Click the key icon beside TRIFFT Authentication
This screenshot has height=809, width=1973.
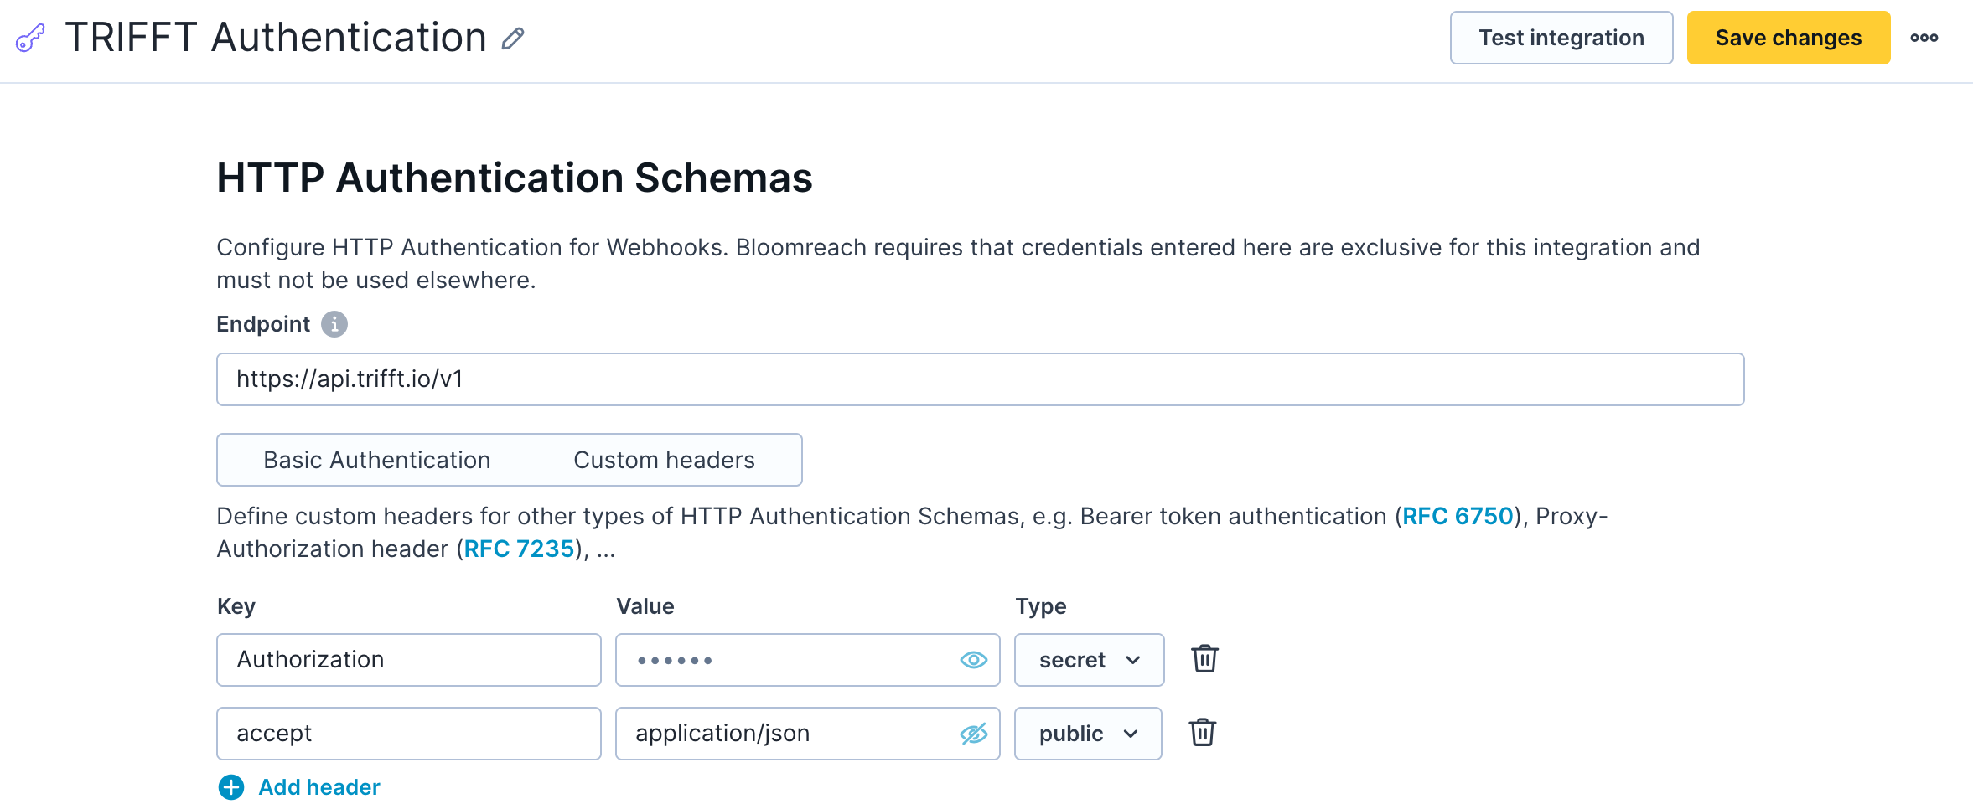pyautogui.click(x=30, y=38)
